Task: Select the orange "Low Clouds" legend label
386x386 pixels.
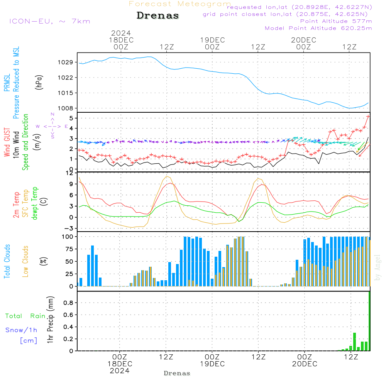Action: point(25,261)
